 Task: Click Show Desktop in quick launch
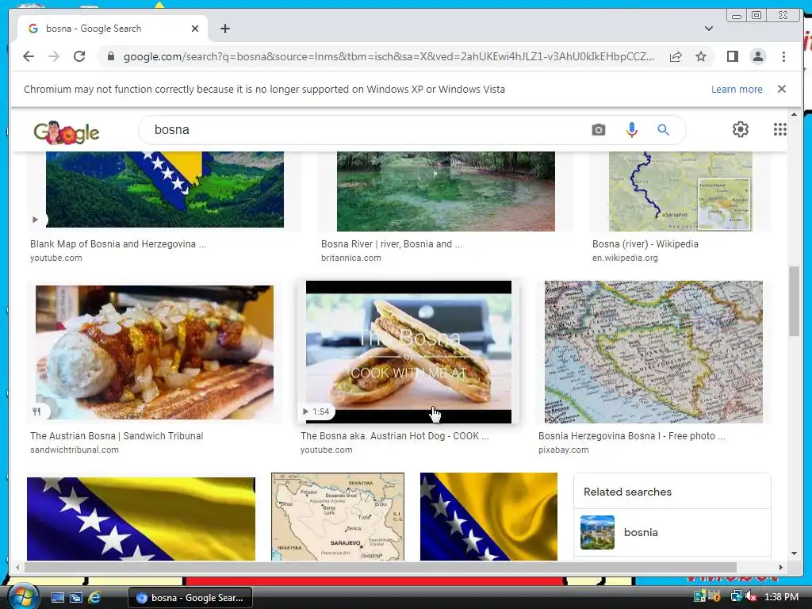(57, 598)
